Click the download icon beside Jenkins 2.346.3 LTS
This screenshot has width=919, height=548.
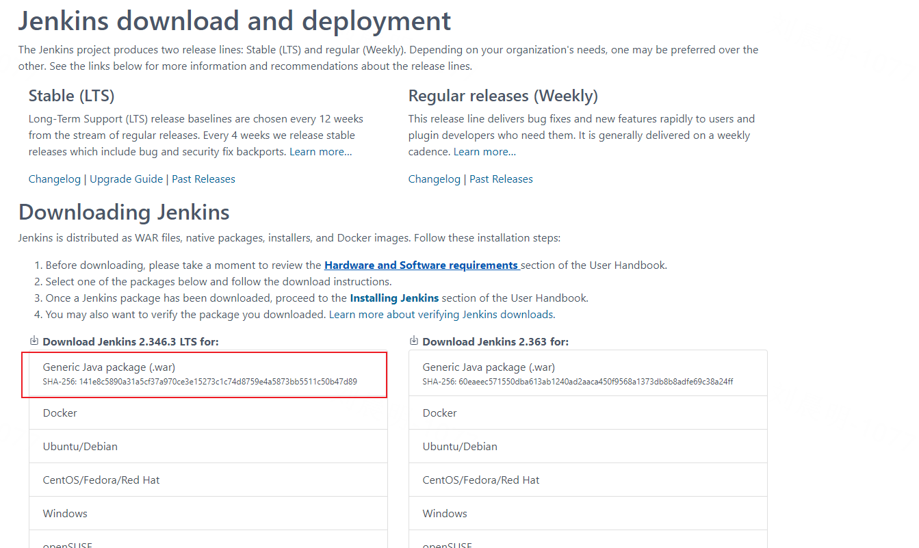click(x=34, y=341)
